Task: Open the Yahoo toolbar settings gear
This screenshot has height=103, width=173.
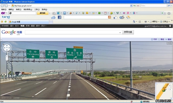Action: 169,13
